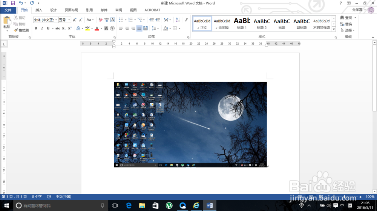Increase paragraph indent
This screenshot has width=377, height=211.
(x=158, y=20)
